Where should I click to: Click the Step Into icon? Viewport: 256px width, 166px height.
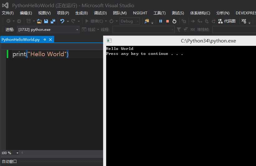coord(200,21)
